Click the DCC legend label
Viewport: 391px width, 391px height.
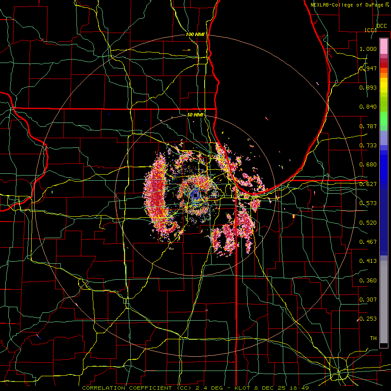coord(382,26)
